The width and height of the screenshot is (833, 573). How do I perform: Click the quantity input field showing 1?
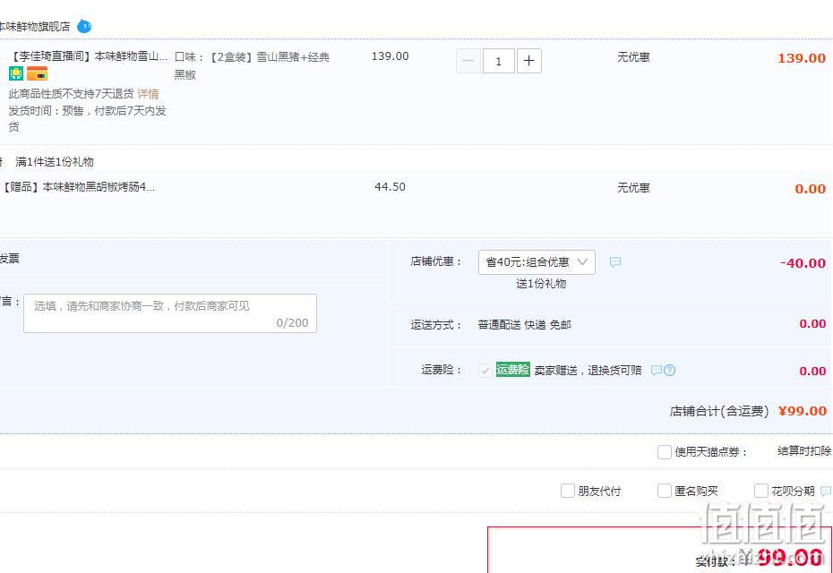[498, 61]
